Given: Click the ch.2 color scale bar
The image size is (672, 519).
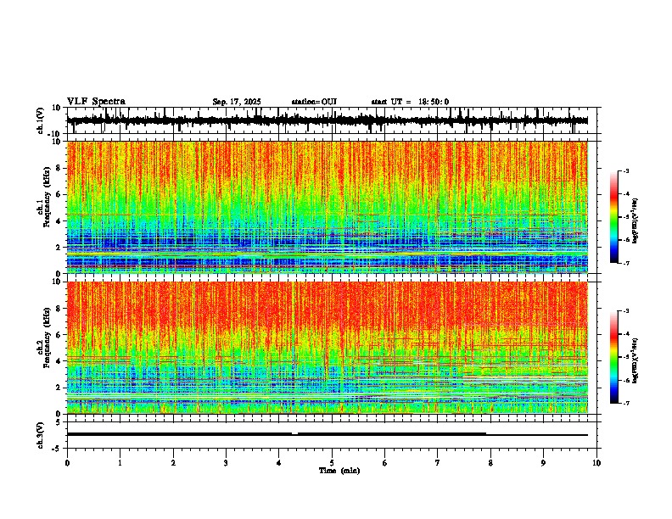Looking at the screenshot, I should 614,357.
